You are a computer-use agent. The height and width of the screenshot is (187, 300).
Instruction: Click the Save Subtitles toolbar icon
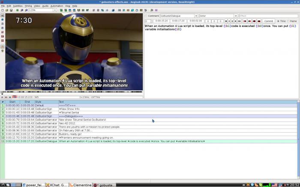(x=11, y=10)
